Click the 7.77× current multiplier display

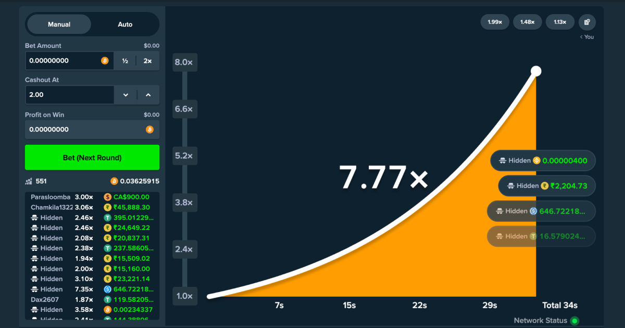[x=384, y=177]
